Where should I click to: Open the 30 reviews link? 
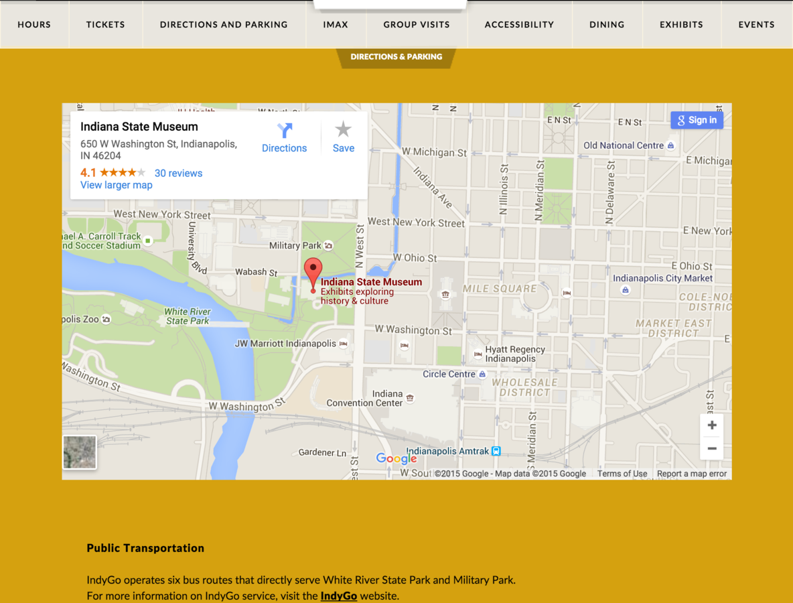(178, 173)
